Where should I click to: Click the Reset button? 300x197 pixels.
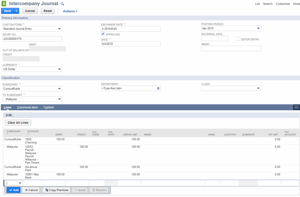pos(48,11)
